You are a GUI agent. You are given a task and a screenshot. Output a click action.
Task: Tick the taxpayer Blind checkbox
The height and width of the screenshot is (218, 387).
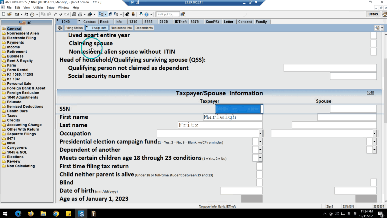259,183
